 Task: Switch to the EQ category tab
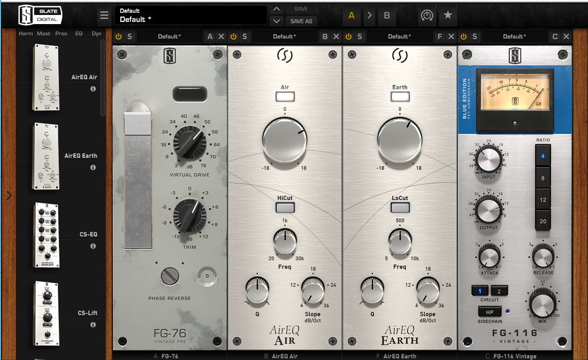79,33
